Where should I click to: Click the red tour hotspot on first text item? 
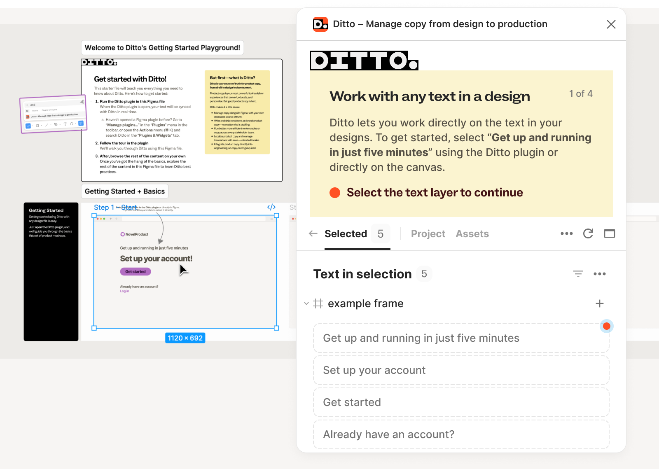(606, 326)
